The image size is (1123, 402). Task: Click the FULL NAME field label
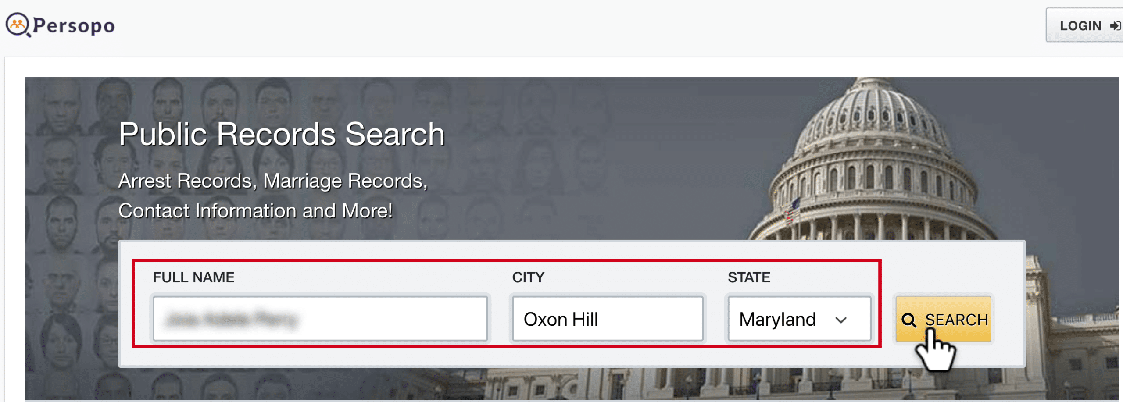pyautogui.click(x=193, y=277)
